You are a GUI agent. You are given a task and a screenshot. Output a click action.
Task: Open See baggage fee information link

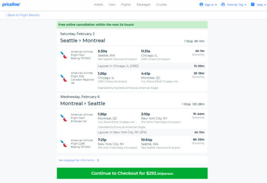[x=76, y=160]
